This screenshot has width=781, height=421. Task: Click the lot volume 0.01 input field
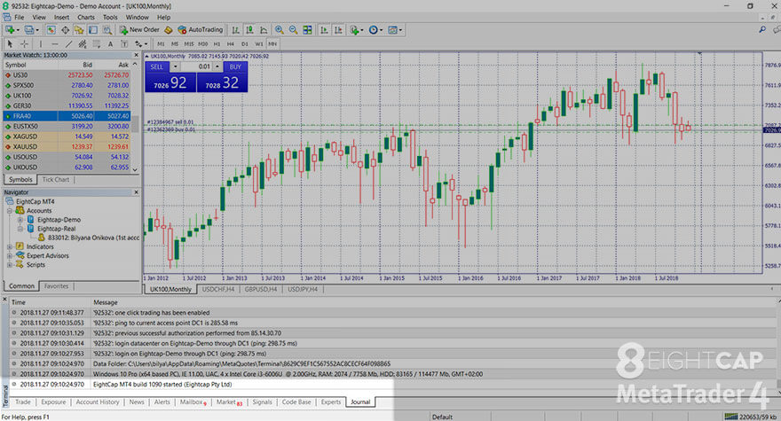tap(197, 66)
